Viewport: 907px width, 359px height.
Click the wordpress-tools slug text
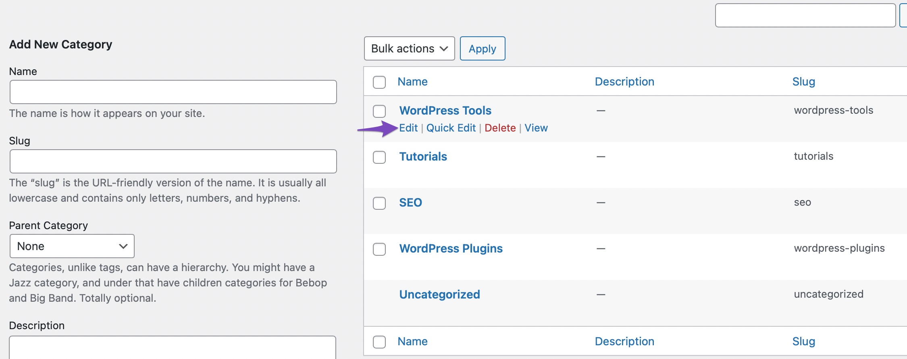(834, 110)
